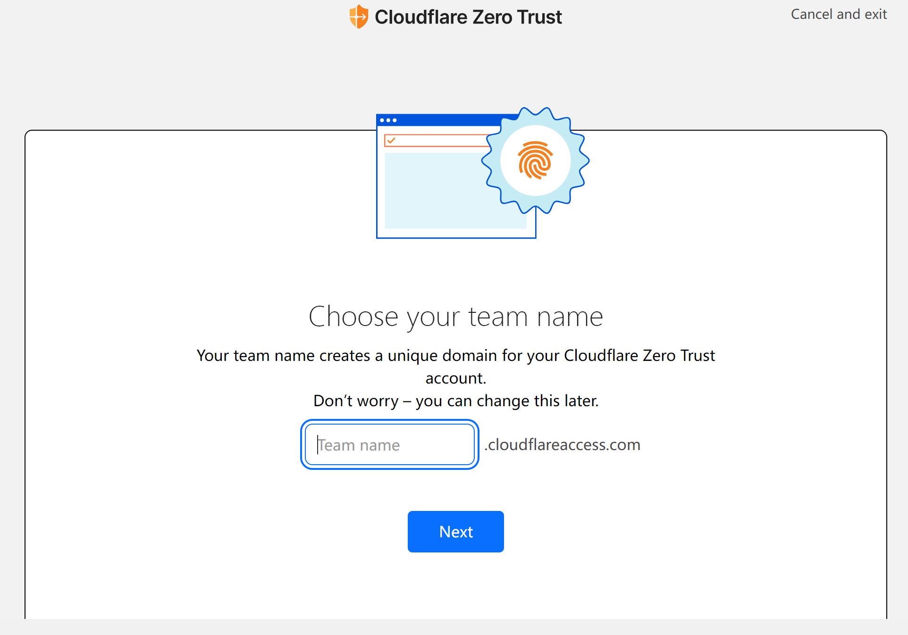Click the Cloudflare orange shield logo
The height and width of the screenshot is (635, 908).
pyautogui.click(x=359, y=17)
